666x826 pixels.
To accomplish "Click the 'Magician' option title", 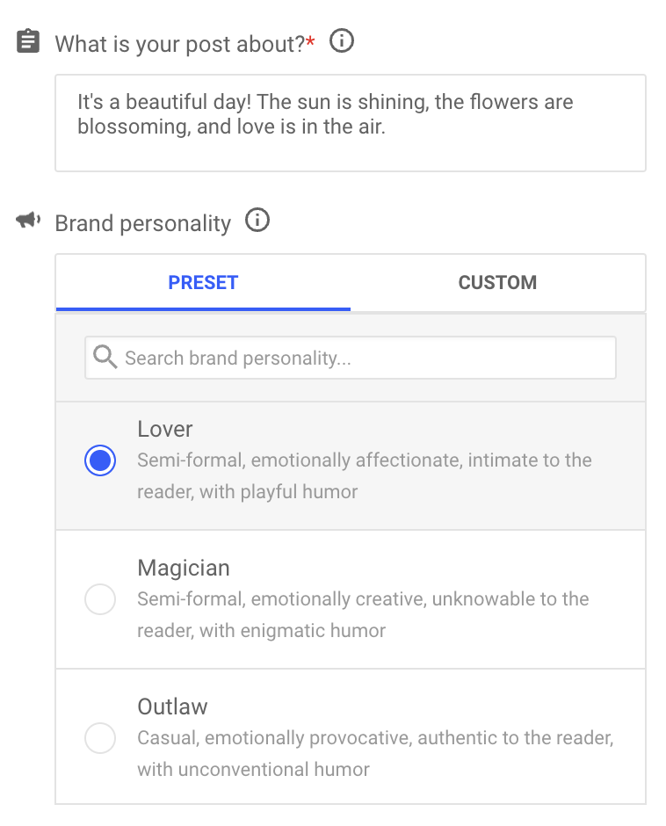I will click(184, 568).
